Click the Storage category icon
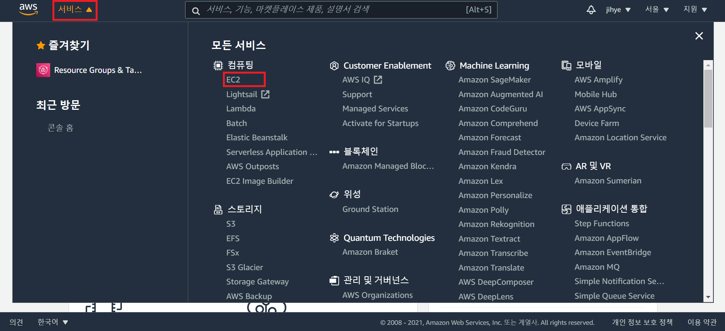 (218, 210)
